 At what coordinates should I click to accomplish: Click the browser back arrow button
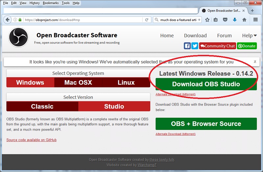pos(7,20)
